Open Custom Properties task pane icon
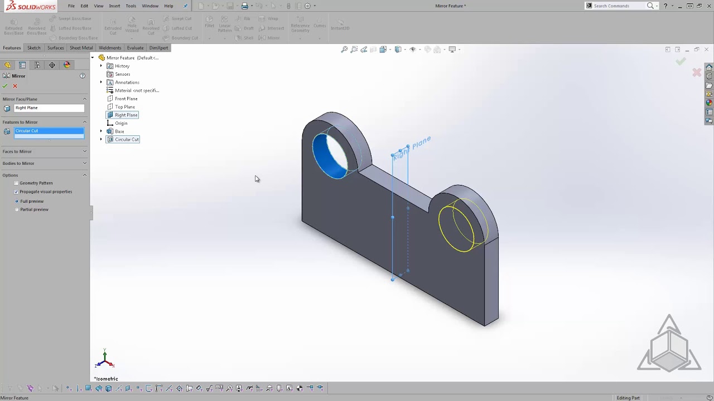This screenshot has height=401, width=714. (x=709, y=112)
